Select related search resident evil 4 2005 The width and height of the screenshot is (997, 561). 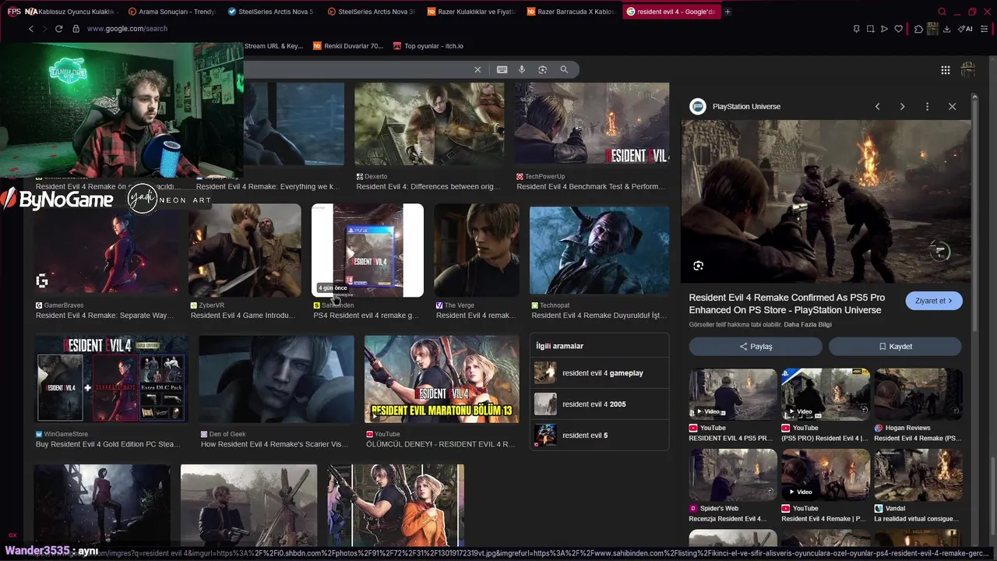point(599,404)
